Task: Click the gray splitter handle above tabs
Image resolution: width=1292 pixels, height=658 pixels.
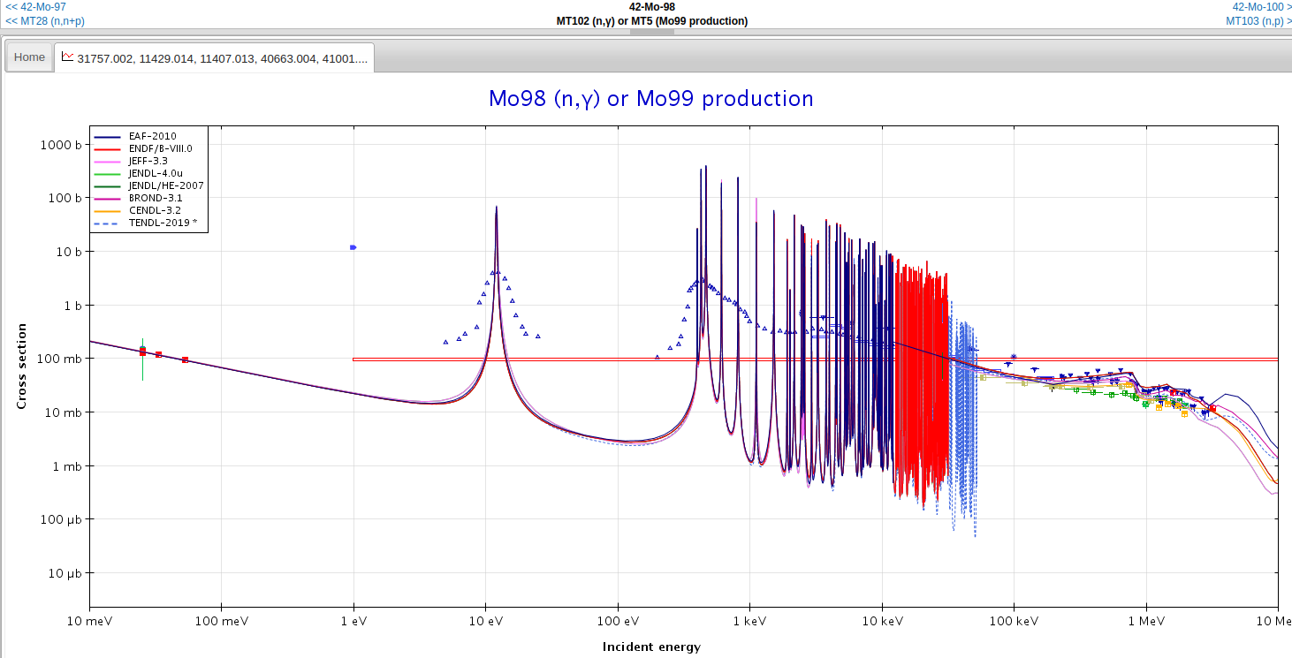Action: click(651, 32)
